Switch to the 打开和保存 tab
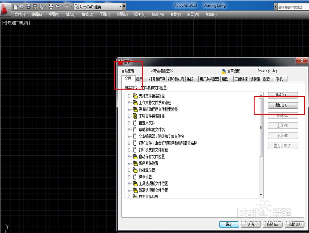Image resolution: width=309 pixels, height=233 pixels. click(157, 79)
